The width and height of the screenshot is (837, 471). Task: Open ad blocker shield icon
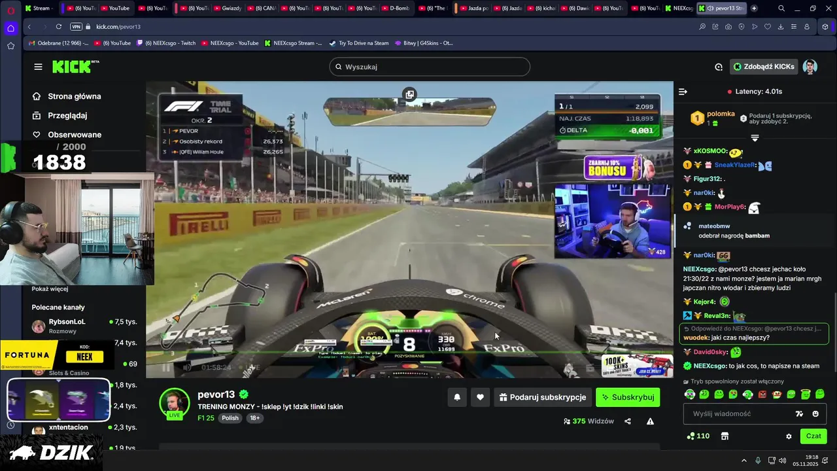click(x=742, y=27)
